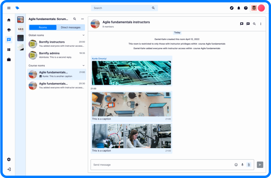Collapse the Course rooms section
Image resolution: width=271 pixels, height=178 pixels.
pos(84,65)
